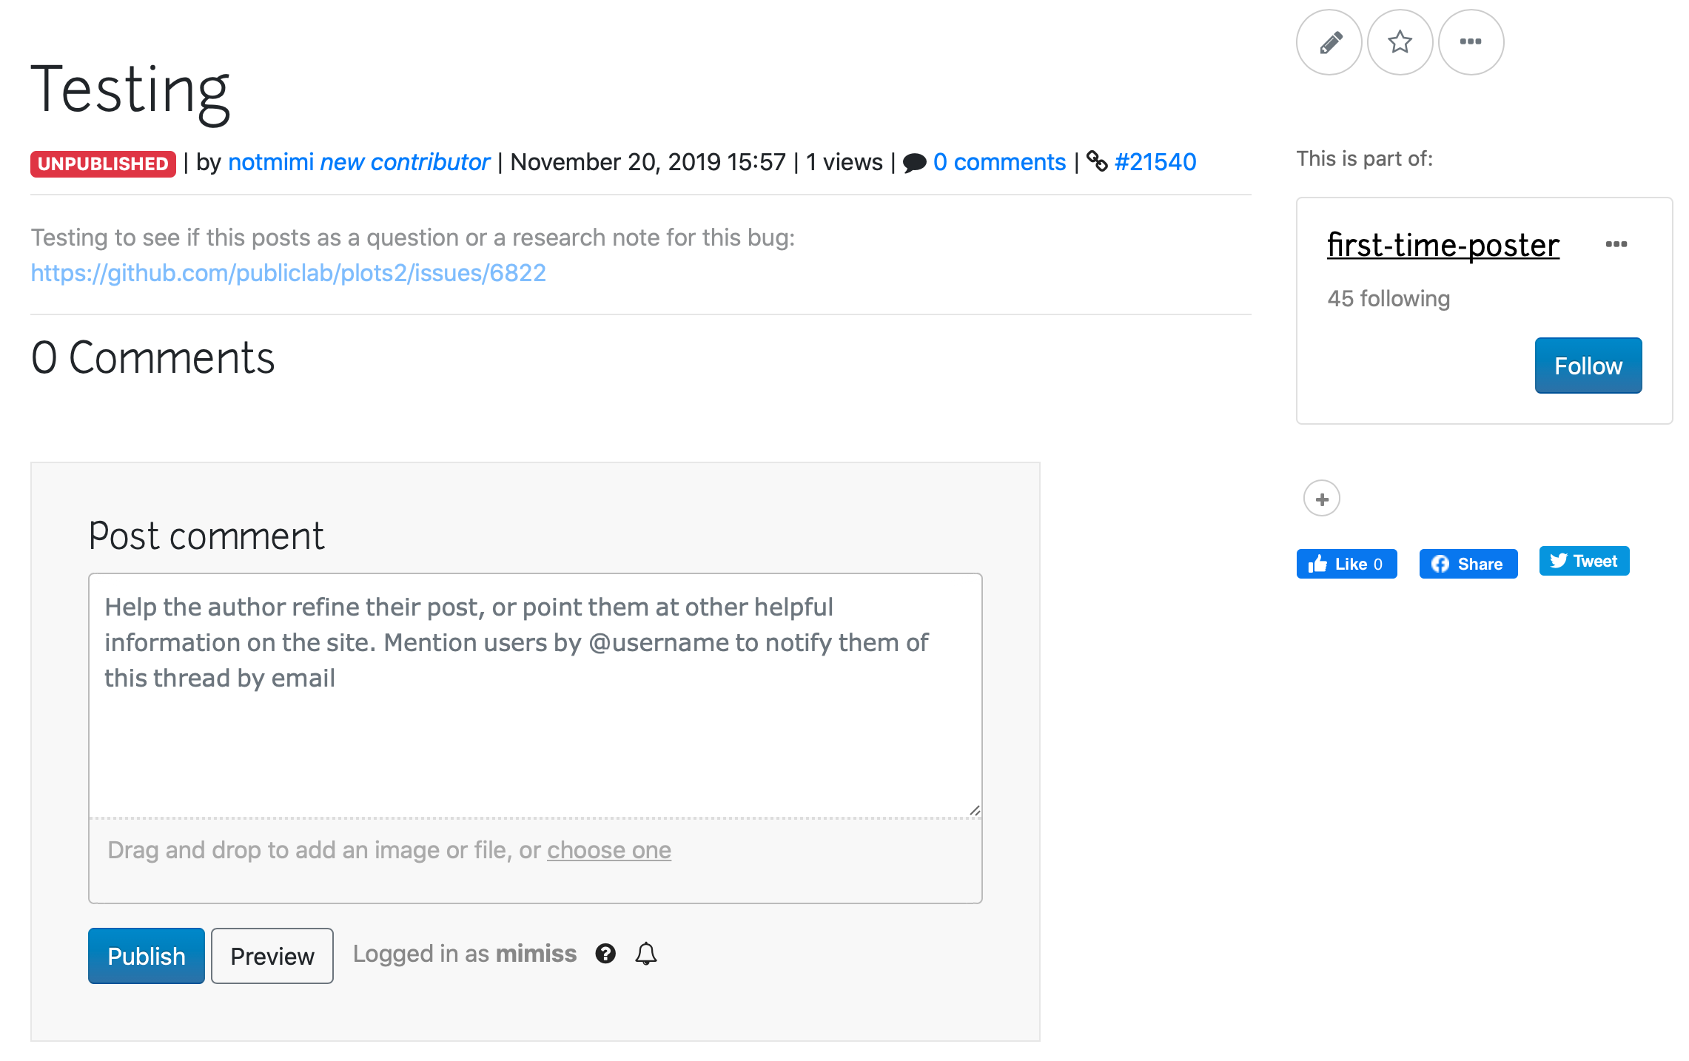1689x1061 pixels.
Task: Open the ellipsis menu on the first-time-poster card
Action: click(1617, 244)
